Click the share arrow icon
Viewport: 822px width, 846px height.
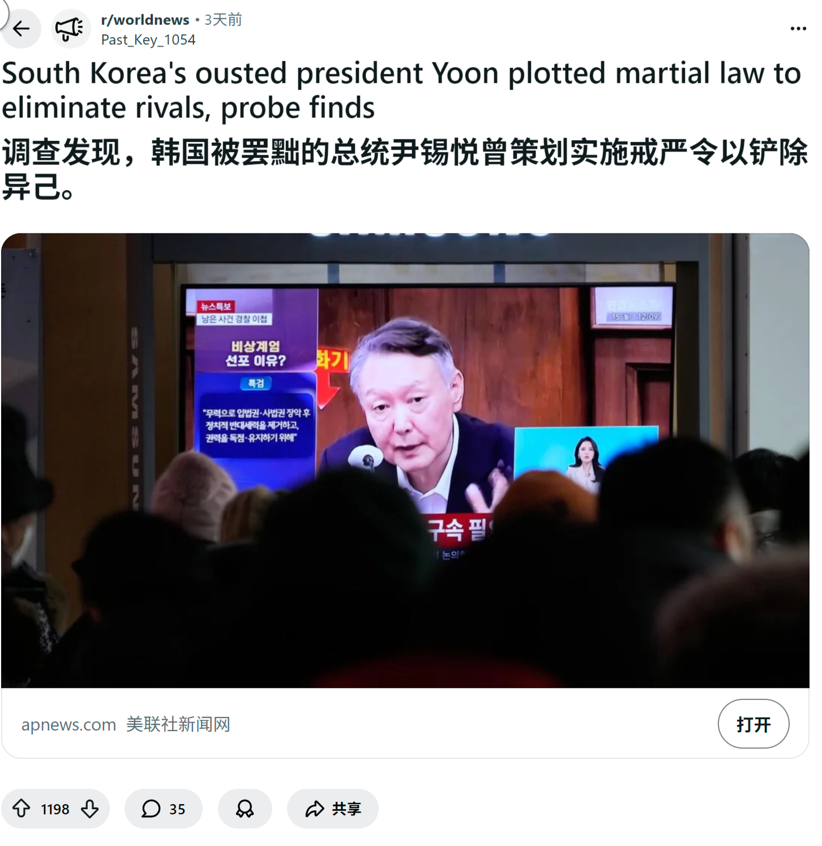(x=315, y=809)
